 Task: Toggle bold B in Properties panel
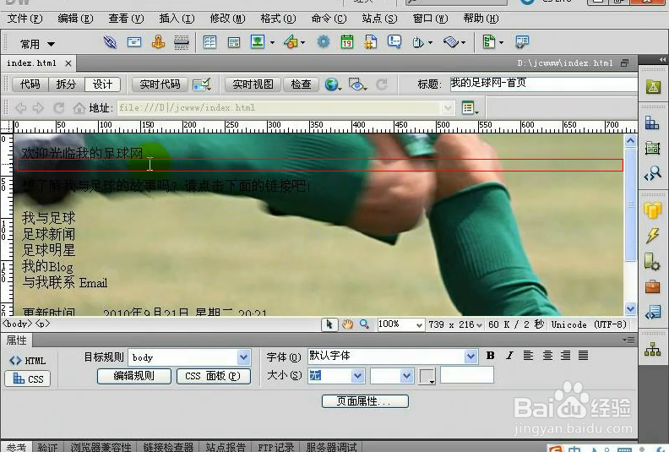click(491, 356)
